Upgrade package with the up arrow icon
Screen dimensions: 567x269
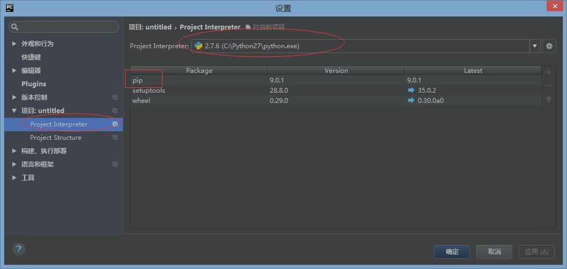point(549,99)
